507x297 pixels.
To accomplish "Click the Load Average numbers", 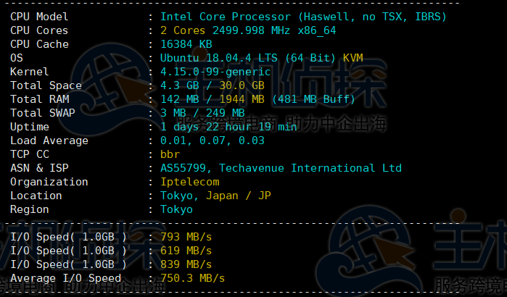I will point(213,141).
